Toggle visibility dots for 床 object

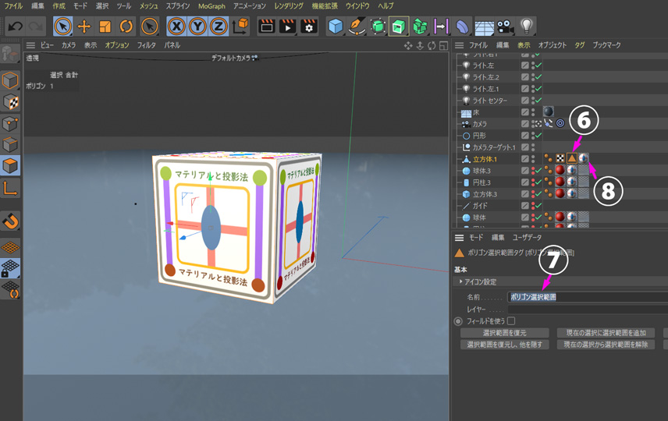point(534,112)
